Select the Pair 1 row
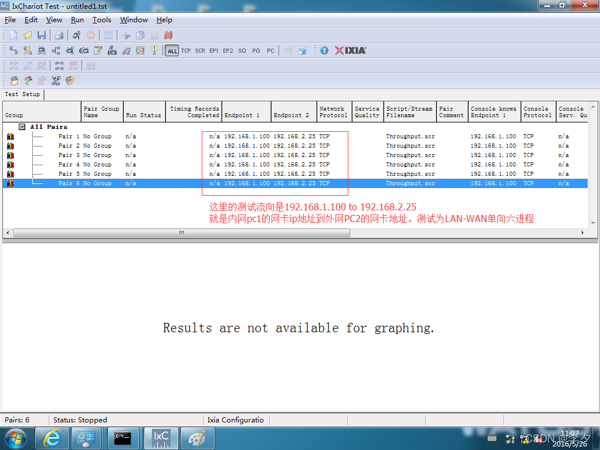600x450 pixels. (295, 137)
